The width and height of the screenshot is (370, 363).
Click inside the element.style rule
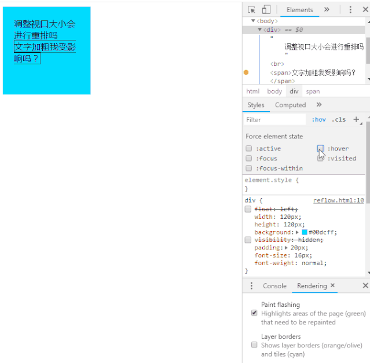pyautogui.click(x=303, y=185)
